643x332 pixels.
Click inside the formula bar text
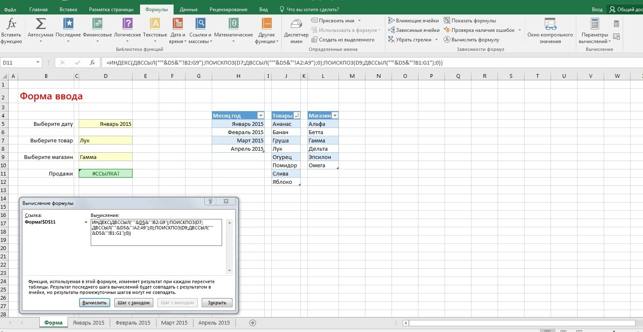[274, 63]
